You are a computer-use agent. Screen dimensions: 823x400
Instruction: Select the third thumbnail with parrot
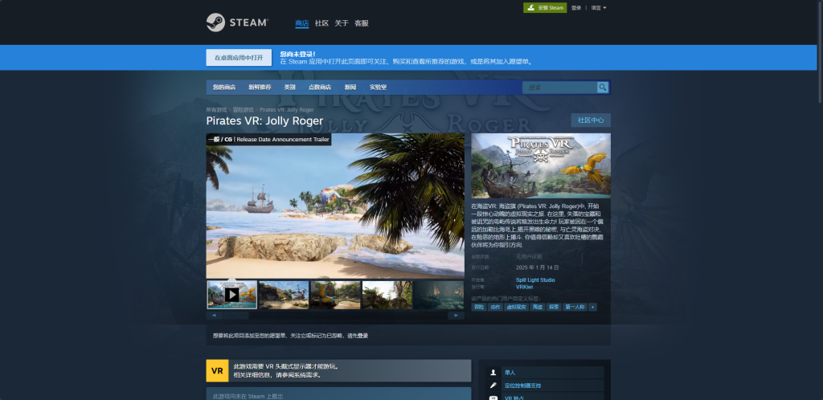[x=335, y=295]
